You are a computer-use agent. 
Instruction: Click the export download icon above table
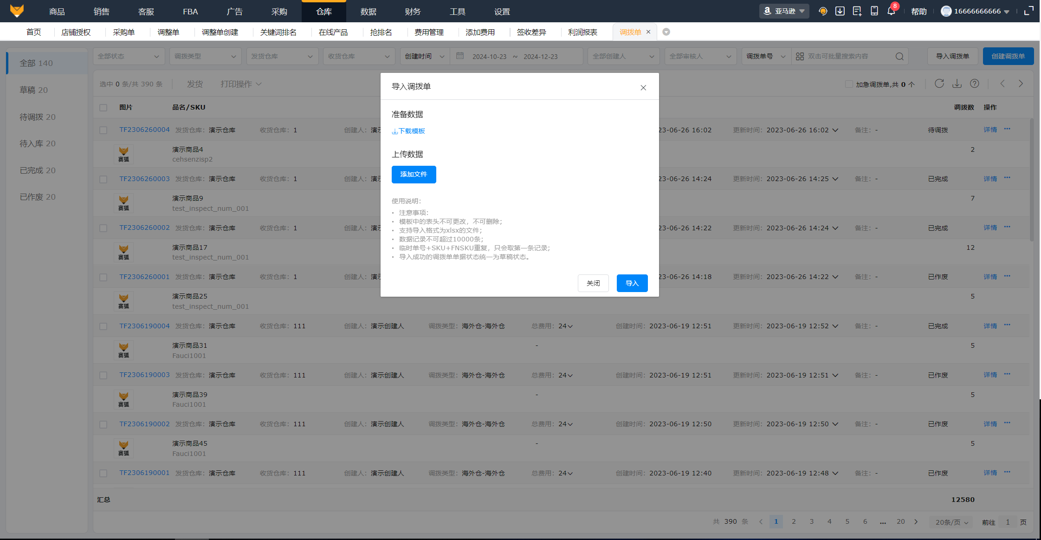(957, 84)
